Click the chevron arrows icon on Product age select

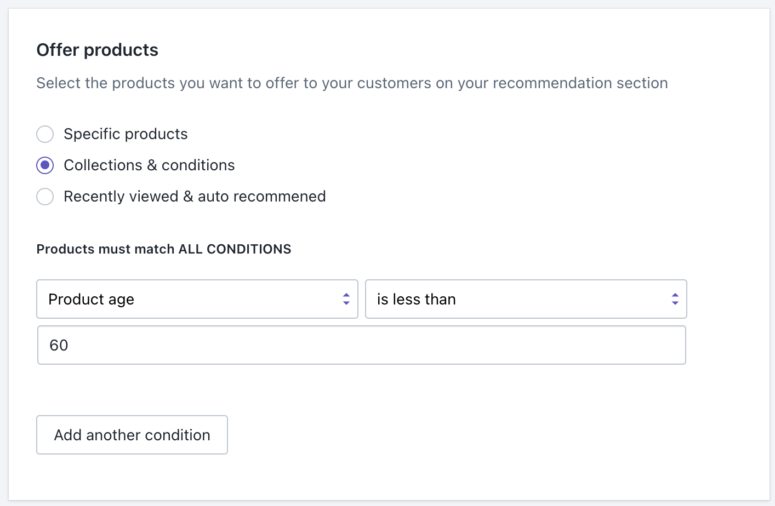click(x=346, y=299)
